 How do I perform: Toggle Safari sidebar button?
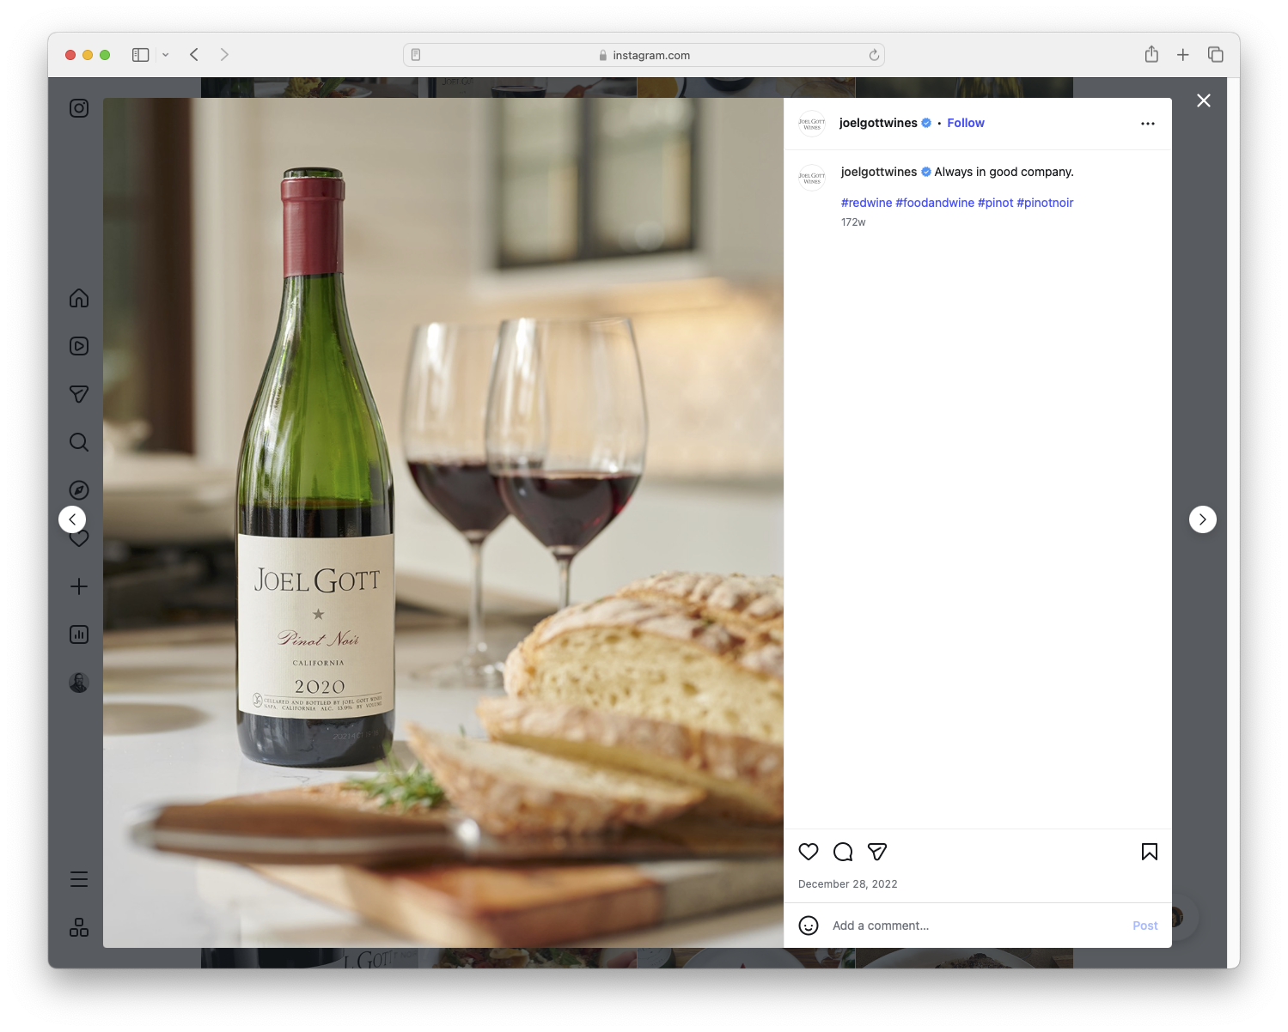coord(141,55)
